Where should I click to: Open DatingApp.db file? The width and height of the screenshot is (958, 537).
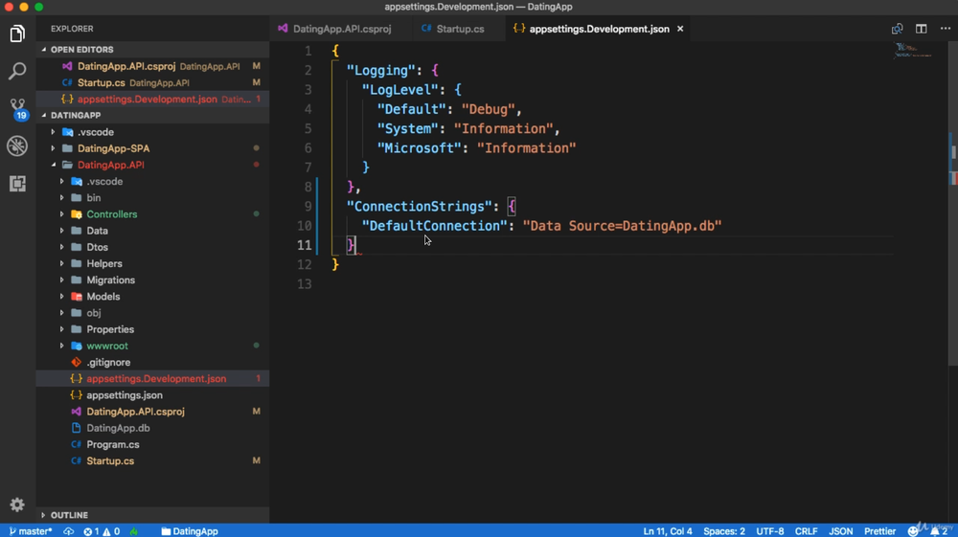tap(152, 429)
